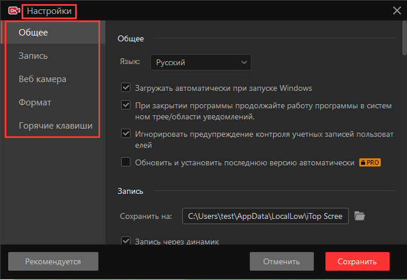Viewport: 407px width, 280px height.
Task: Click the Рекомендуется button
Action: (x=53, y=261)
